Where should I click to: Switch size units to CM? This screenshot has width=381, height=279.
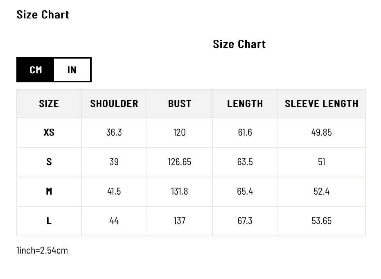(x=36, y=70)
